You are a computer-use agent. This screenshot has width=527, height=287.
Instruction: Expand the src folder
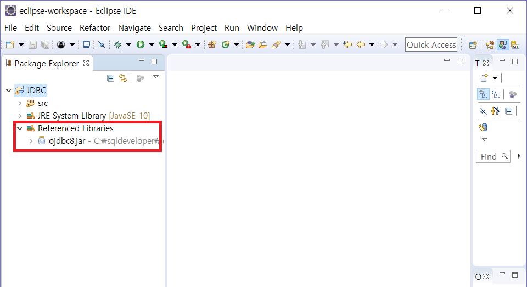point(20,103)
